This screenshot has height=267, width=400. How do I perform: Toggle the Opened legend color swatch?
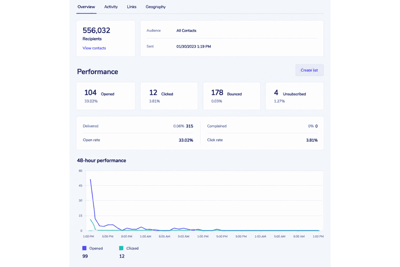pos(84,248)
